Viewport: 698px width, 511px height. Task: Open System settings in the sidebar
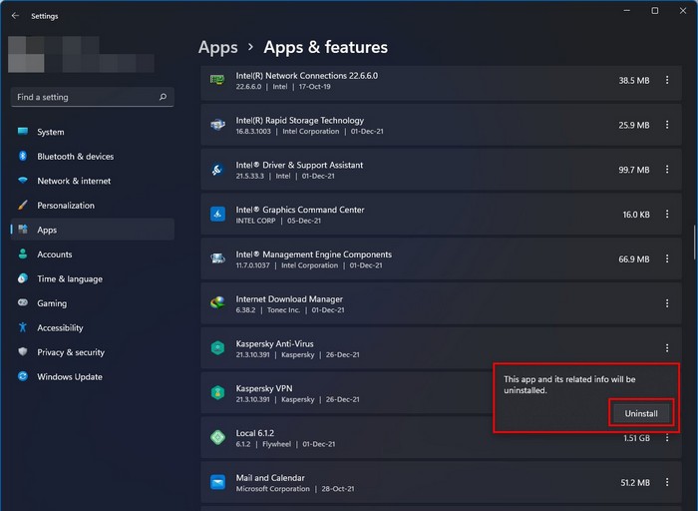tap(50, 132)
